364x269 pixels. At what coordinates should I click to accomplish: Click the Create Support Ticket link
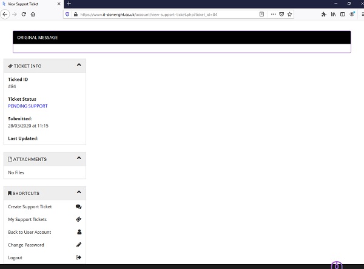[30, 206]
